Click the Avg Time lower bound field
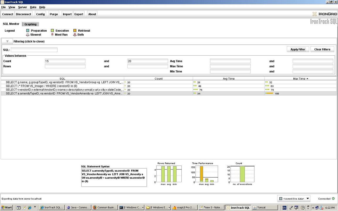The image size is (338, 211). [230, 61]
